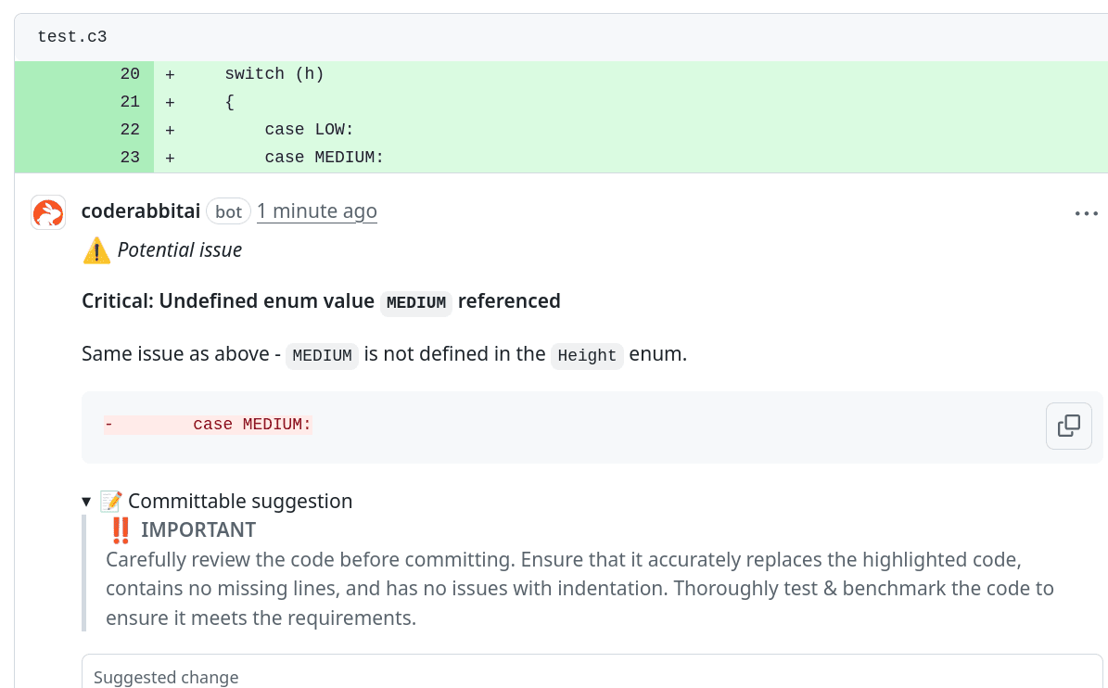Select diff line number 23
This screenshot has width=1108, height=688.
click(130, 158)
